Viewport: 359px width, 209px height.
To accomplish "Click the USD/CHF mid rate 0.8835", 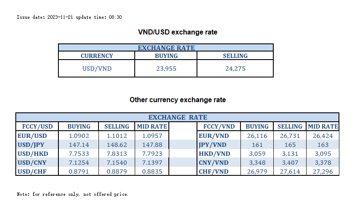I will click(152, 172).
